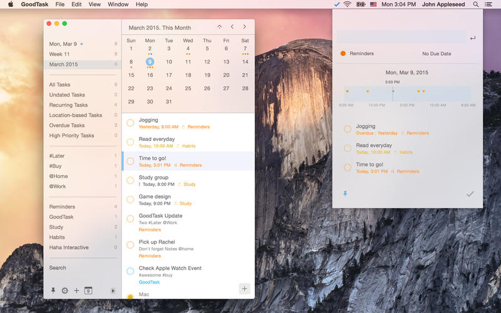Mark the Jogging task complete in main list
Image resolution: width=501 pixels, height=313 pixels.
point(130,123)
